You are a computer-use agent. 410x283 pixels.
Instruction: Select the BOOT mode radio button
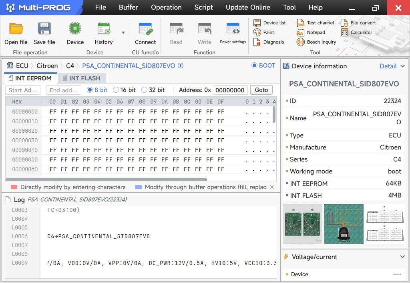254,66
